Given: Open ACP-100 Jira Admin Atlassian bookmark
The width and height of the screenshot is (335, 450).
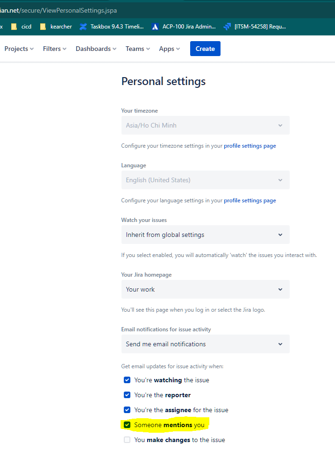Looking at the screenshot, I should point(184,27).
